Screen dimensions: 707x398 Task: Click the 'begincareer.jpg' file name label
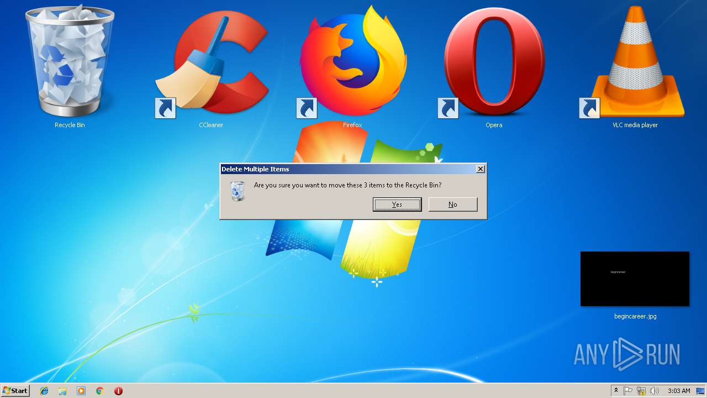click(635, 317)
